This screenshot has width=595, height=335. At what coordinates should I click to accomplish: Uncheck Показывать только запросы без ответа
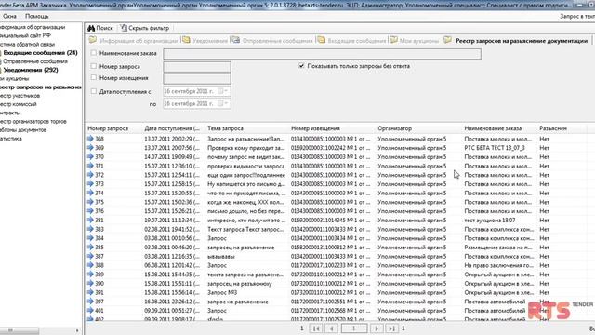coord(301,66)
